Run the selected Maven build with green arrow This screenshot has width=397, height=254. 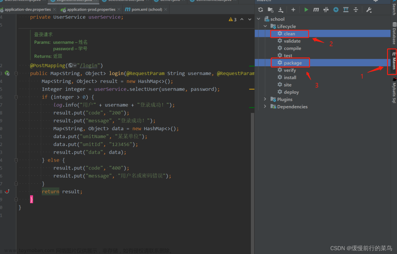coord(306,10)
